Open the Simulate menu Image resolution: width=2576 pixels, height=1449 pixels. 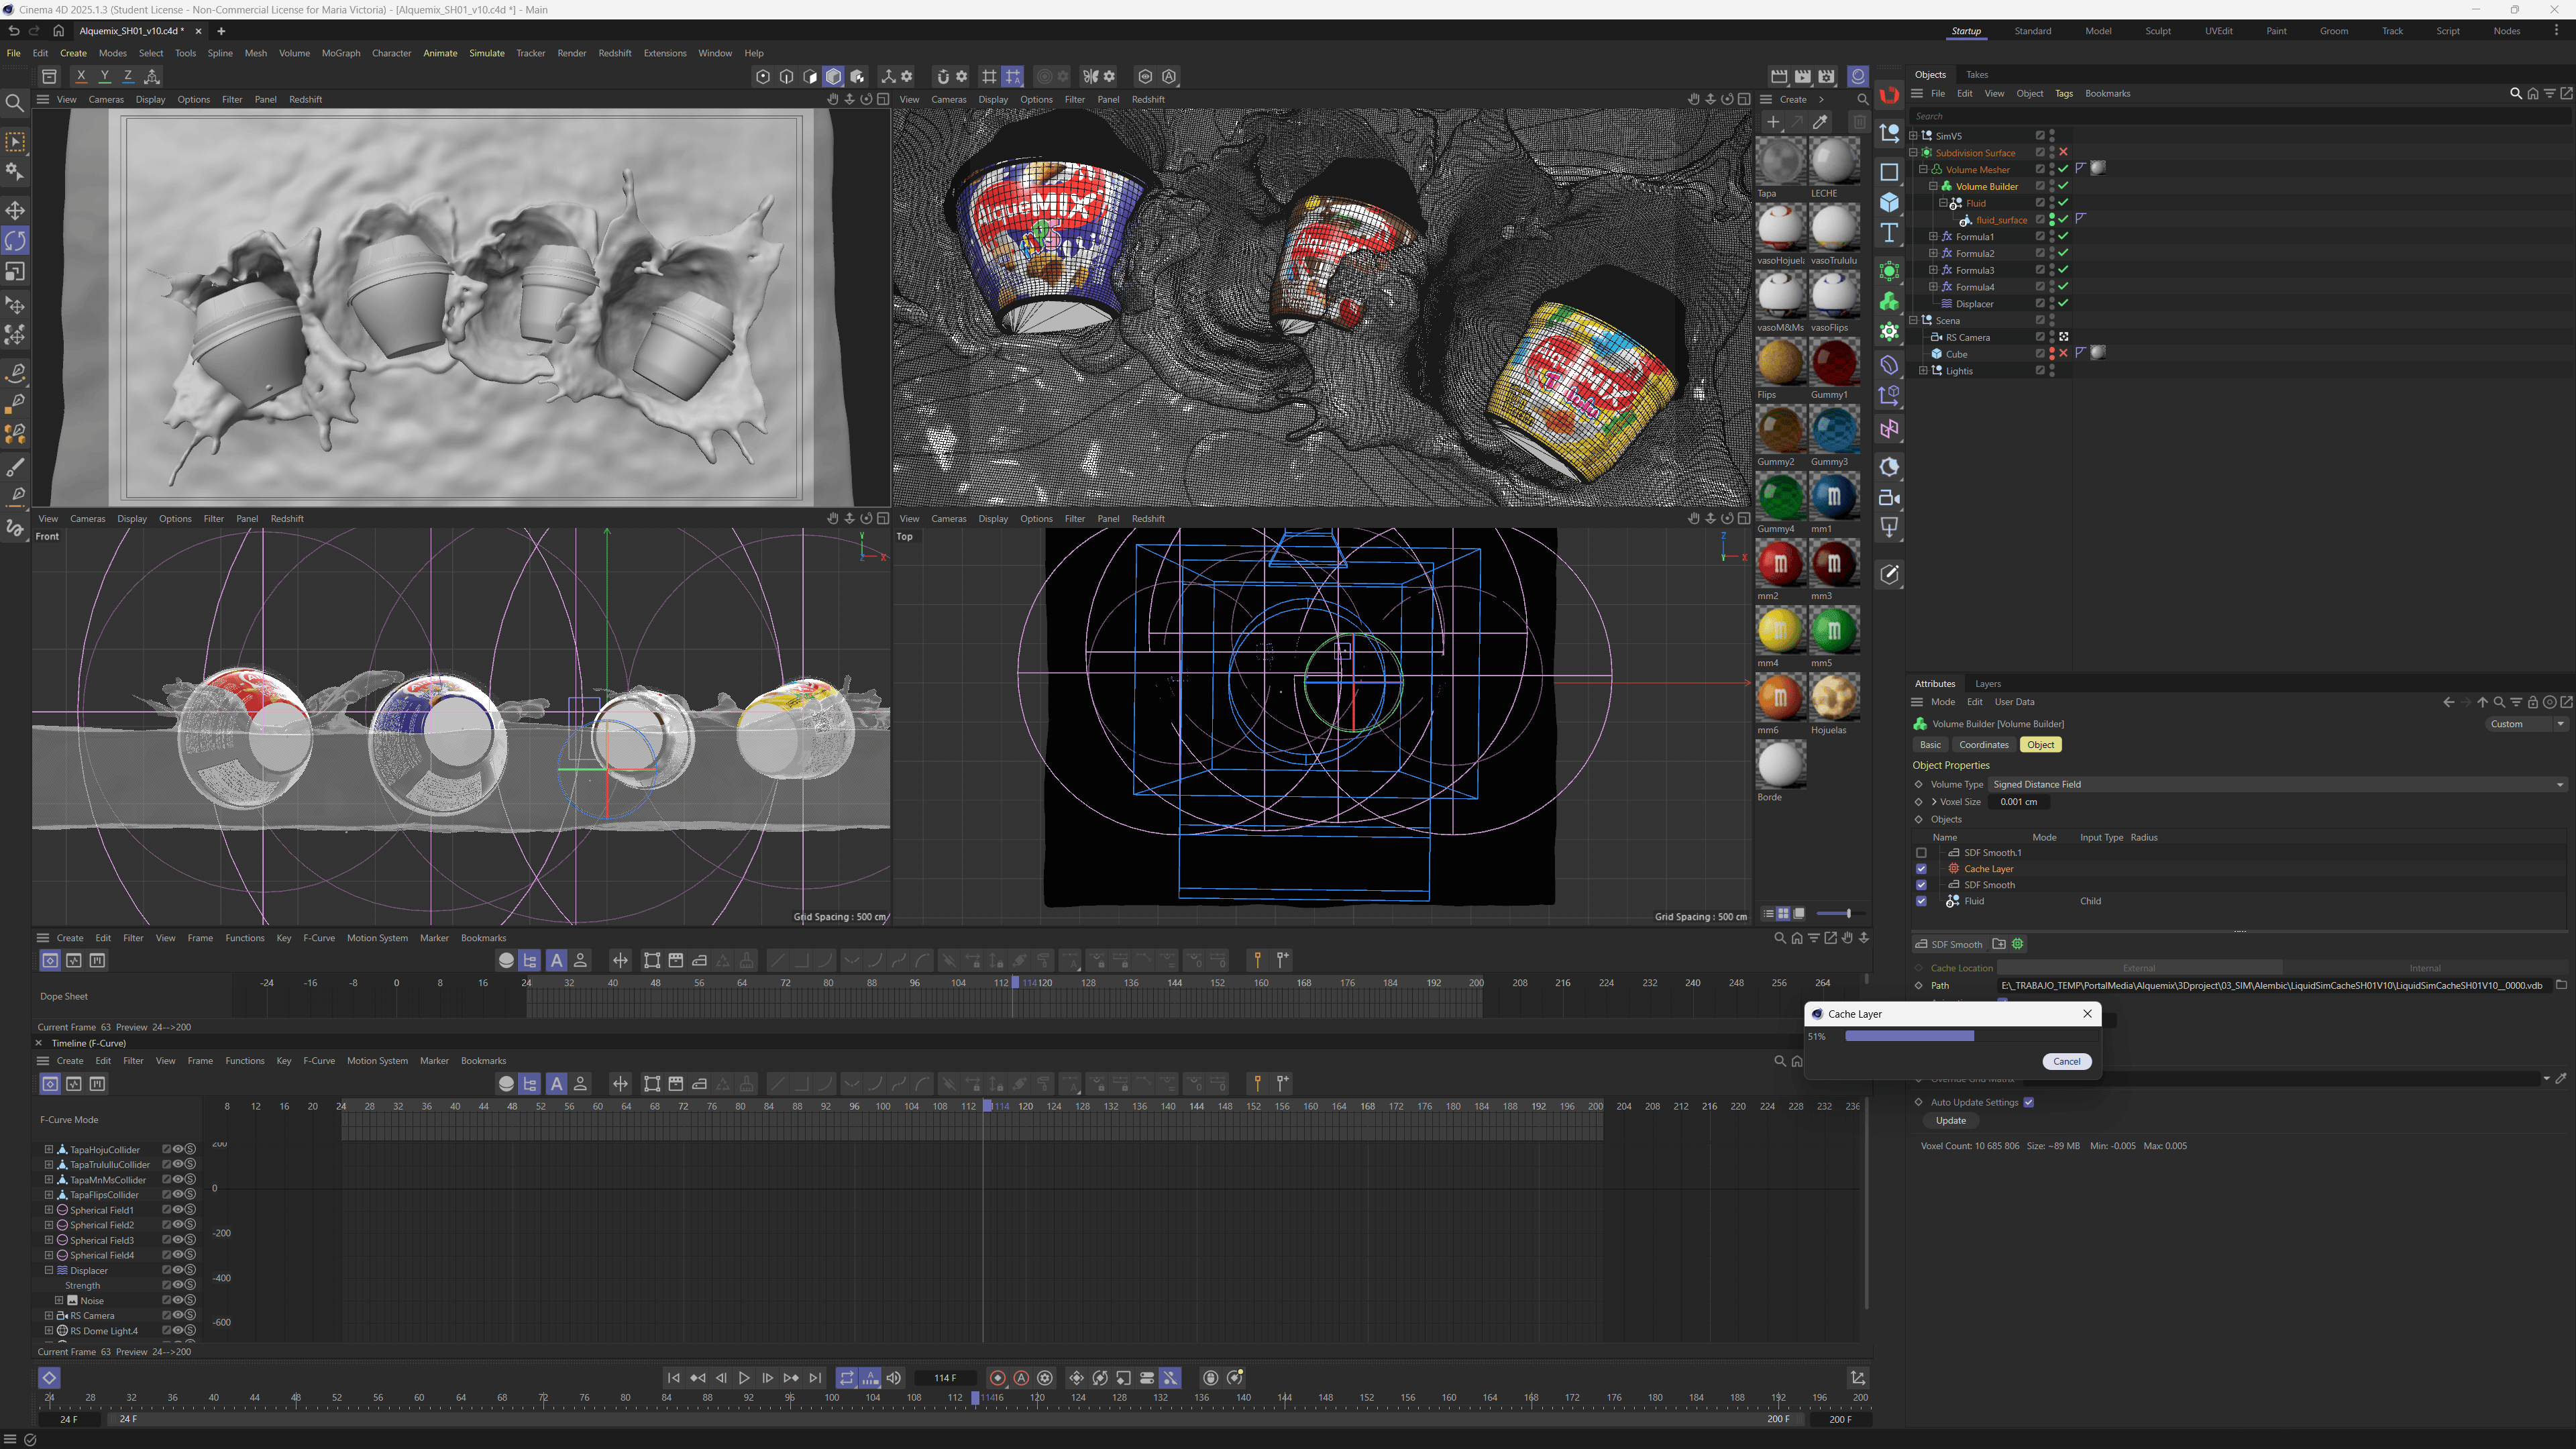(x=487, y=53)
